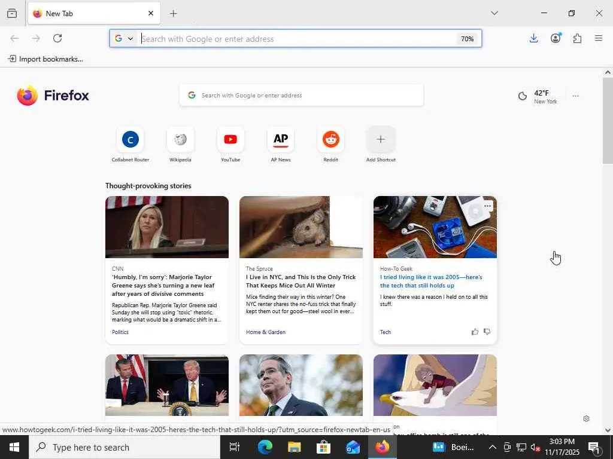613x459 pixels.
Task: Open Outlook from the taskbar
Action: pos(353,447)
